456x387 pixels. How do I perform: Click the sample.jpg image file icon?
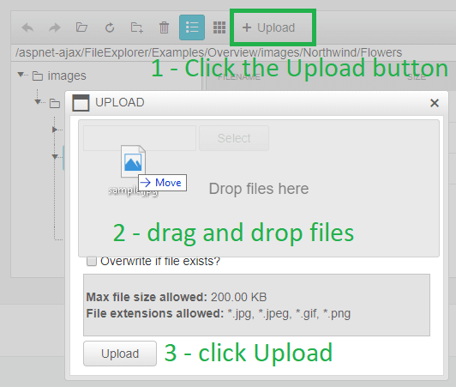tap(133, 161)
